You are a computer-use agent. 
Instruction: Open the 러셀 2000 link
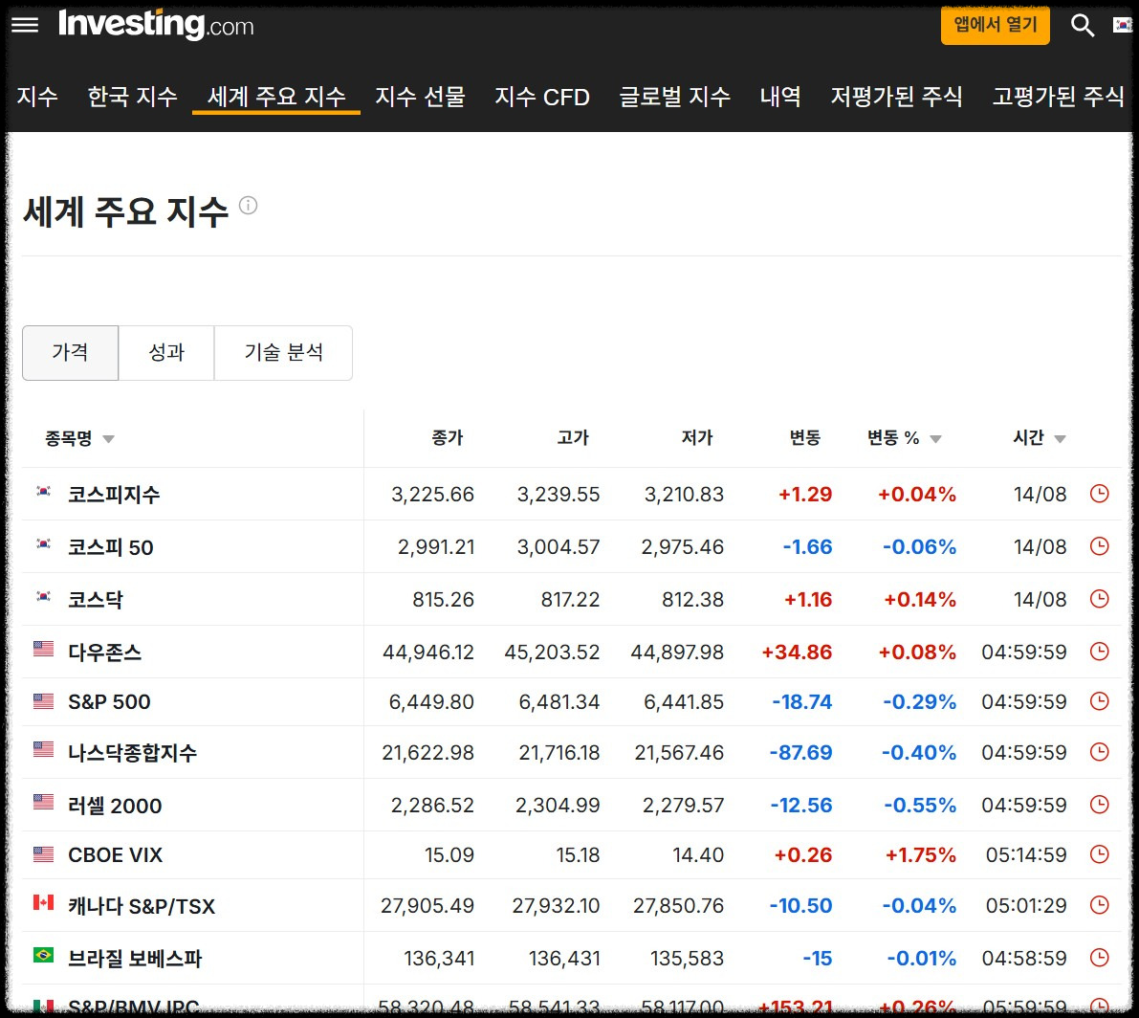(x=115, y=805)
